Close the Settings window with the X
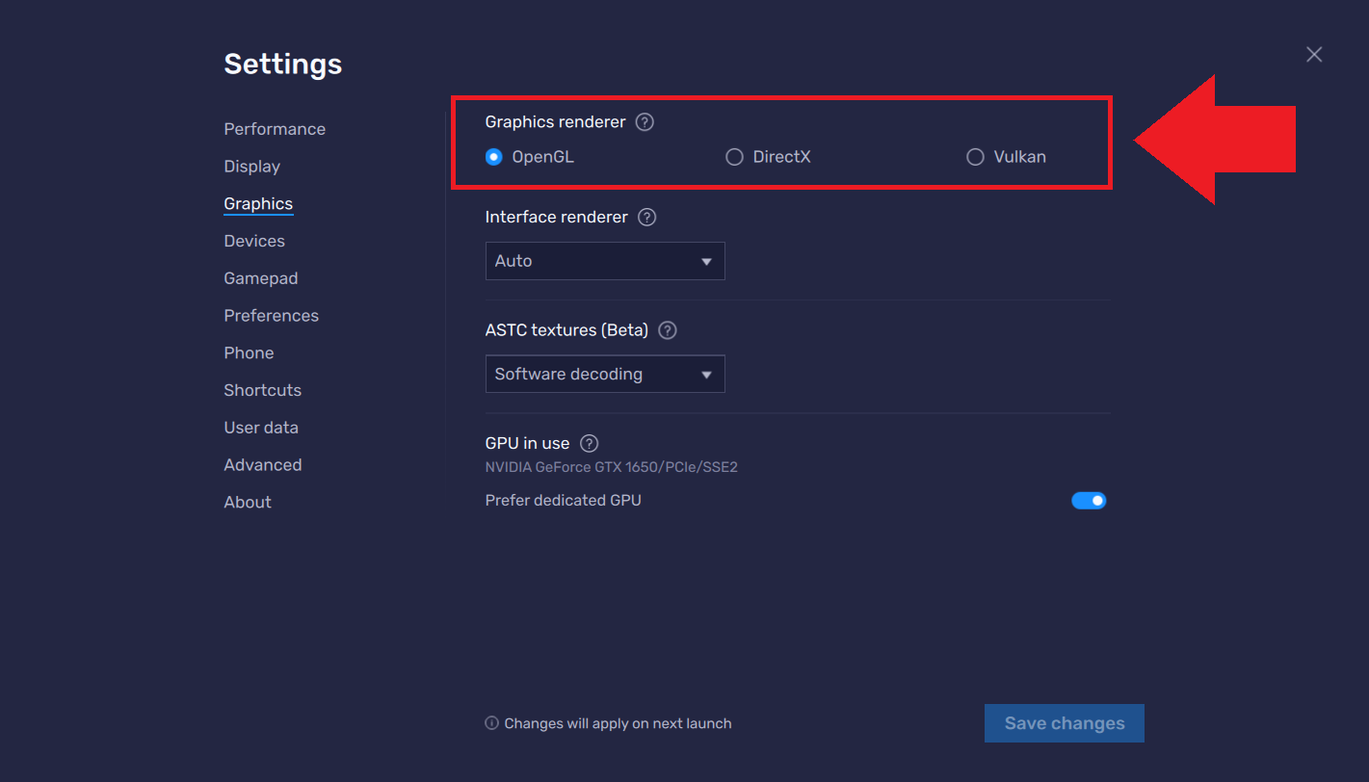The width and height of the screenshot is (1369, 782). pyautogui.click(x=1314, y=54)
